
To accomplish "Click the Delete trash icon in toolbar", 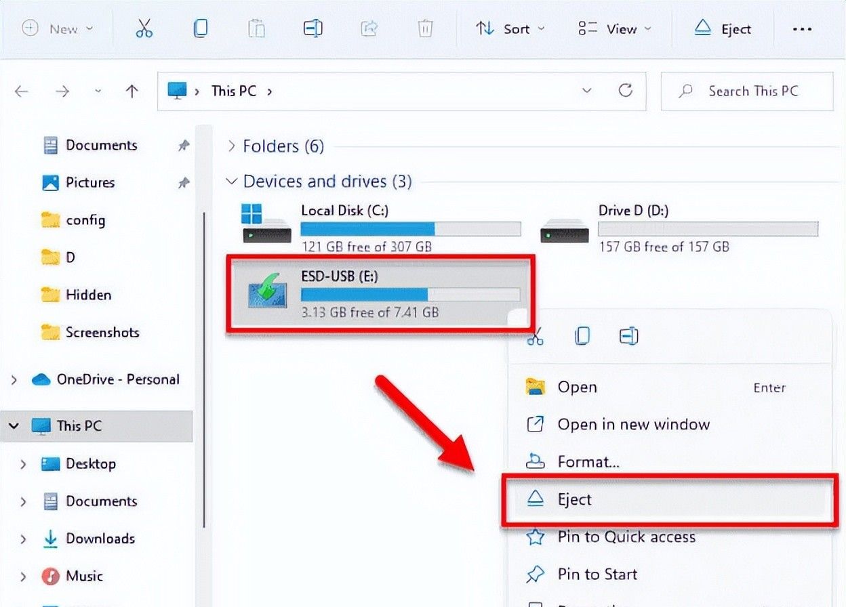I will (425, 28).
